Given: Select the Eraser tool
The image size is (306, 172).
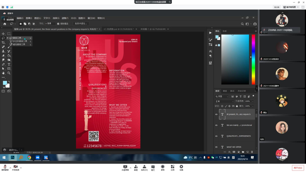Looking at the screenshot, I should tap(4, 56).
